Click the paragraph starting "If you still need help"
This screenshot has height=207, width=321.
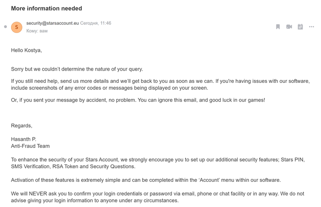(x=160, y=84)
